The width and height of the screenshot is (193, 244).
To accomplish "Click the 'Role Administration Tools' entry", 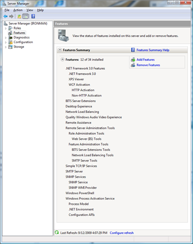I will coord(86,134).
